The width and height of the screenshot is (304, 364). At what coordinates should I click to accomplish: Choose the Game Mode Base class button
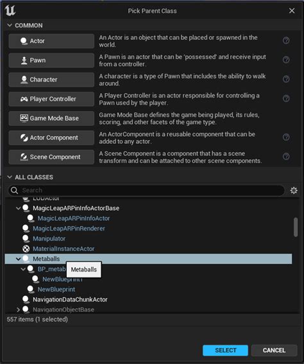[51, 118]
